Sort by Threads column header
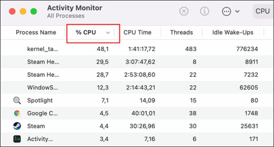The width and height of the screenshot is (274, 147). [182, 32]
